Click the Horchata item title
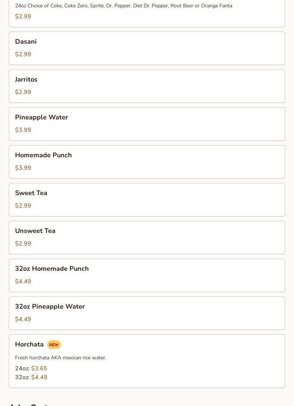Viewport: 294px width, 406px height. click(x=29, y=344)
